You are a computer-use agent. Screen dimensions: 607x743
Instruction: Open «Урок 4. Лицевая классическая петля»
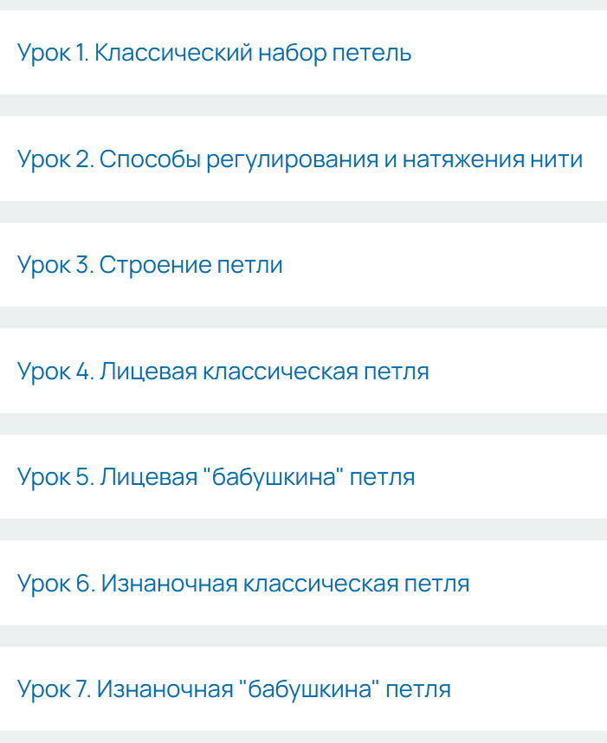pos(223,371)
